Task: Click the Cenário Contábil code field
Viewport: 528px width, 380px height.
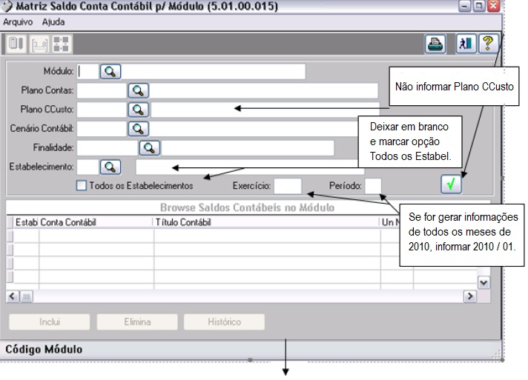Action: tap(102, 129)
